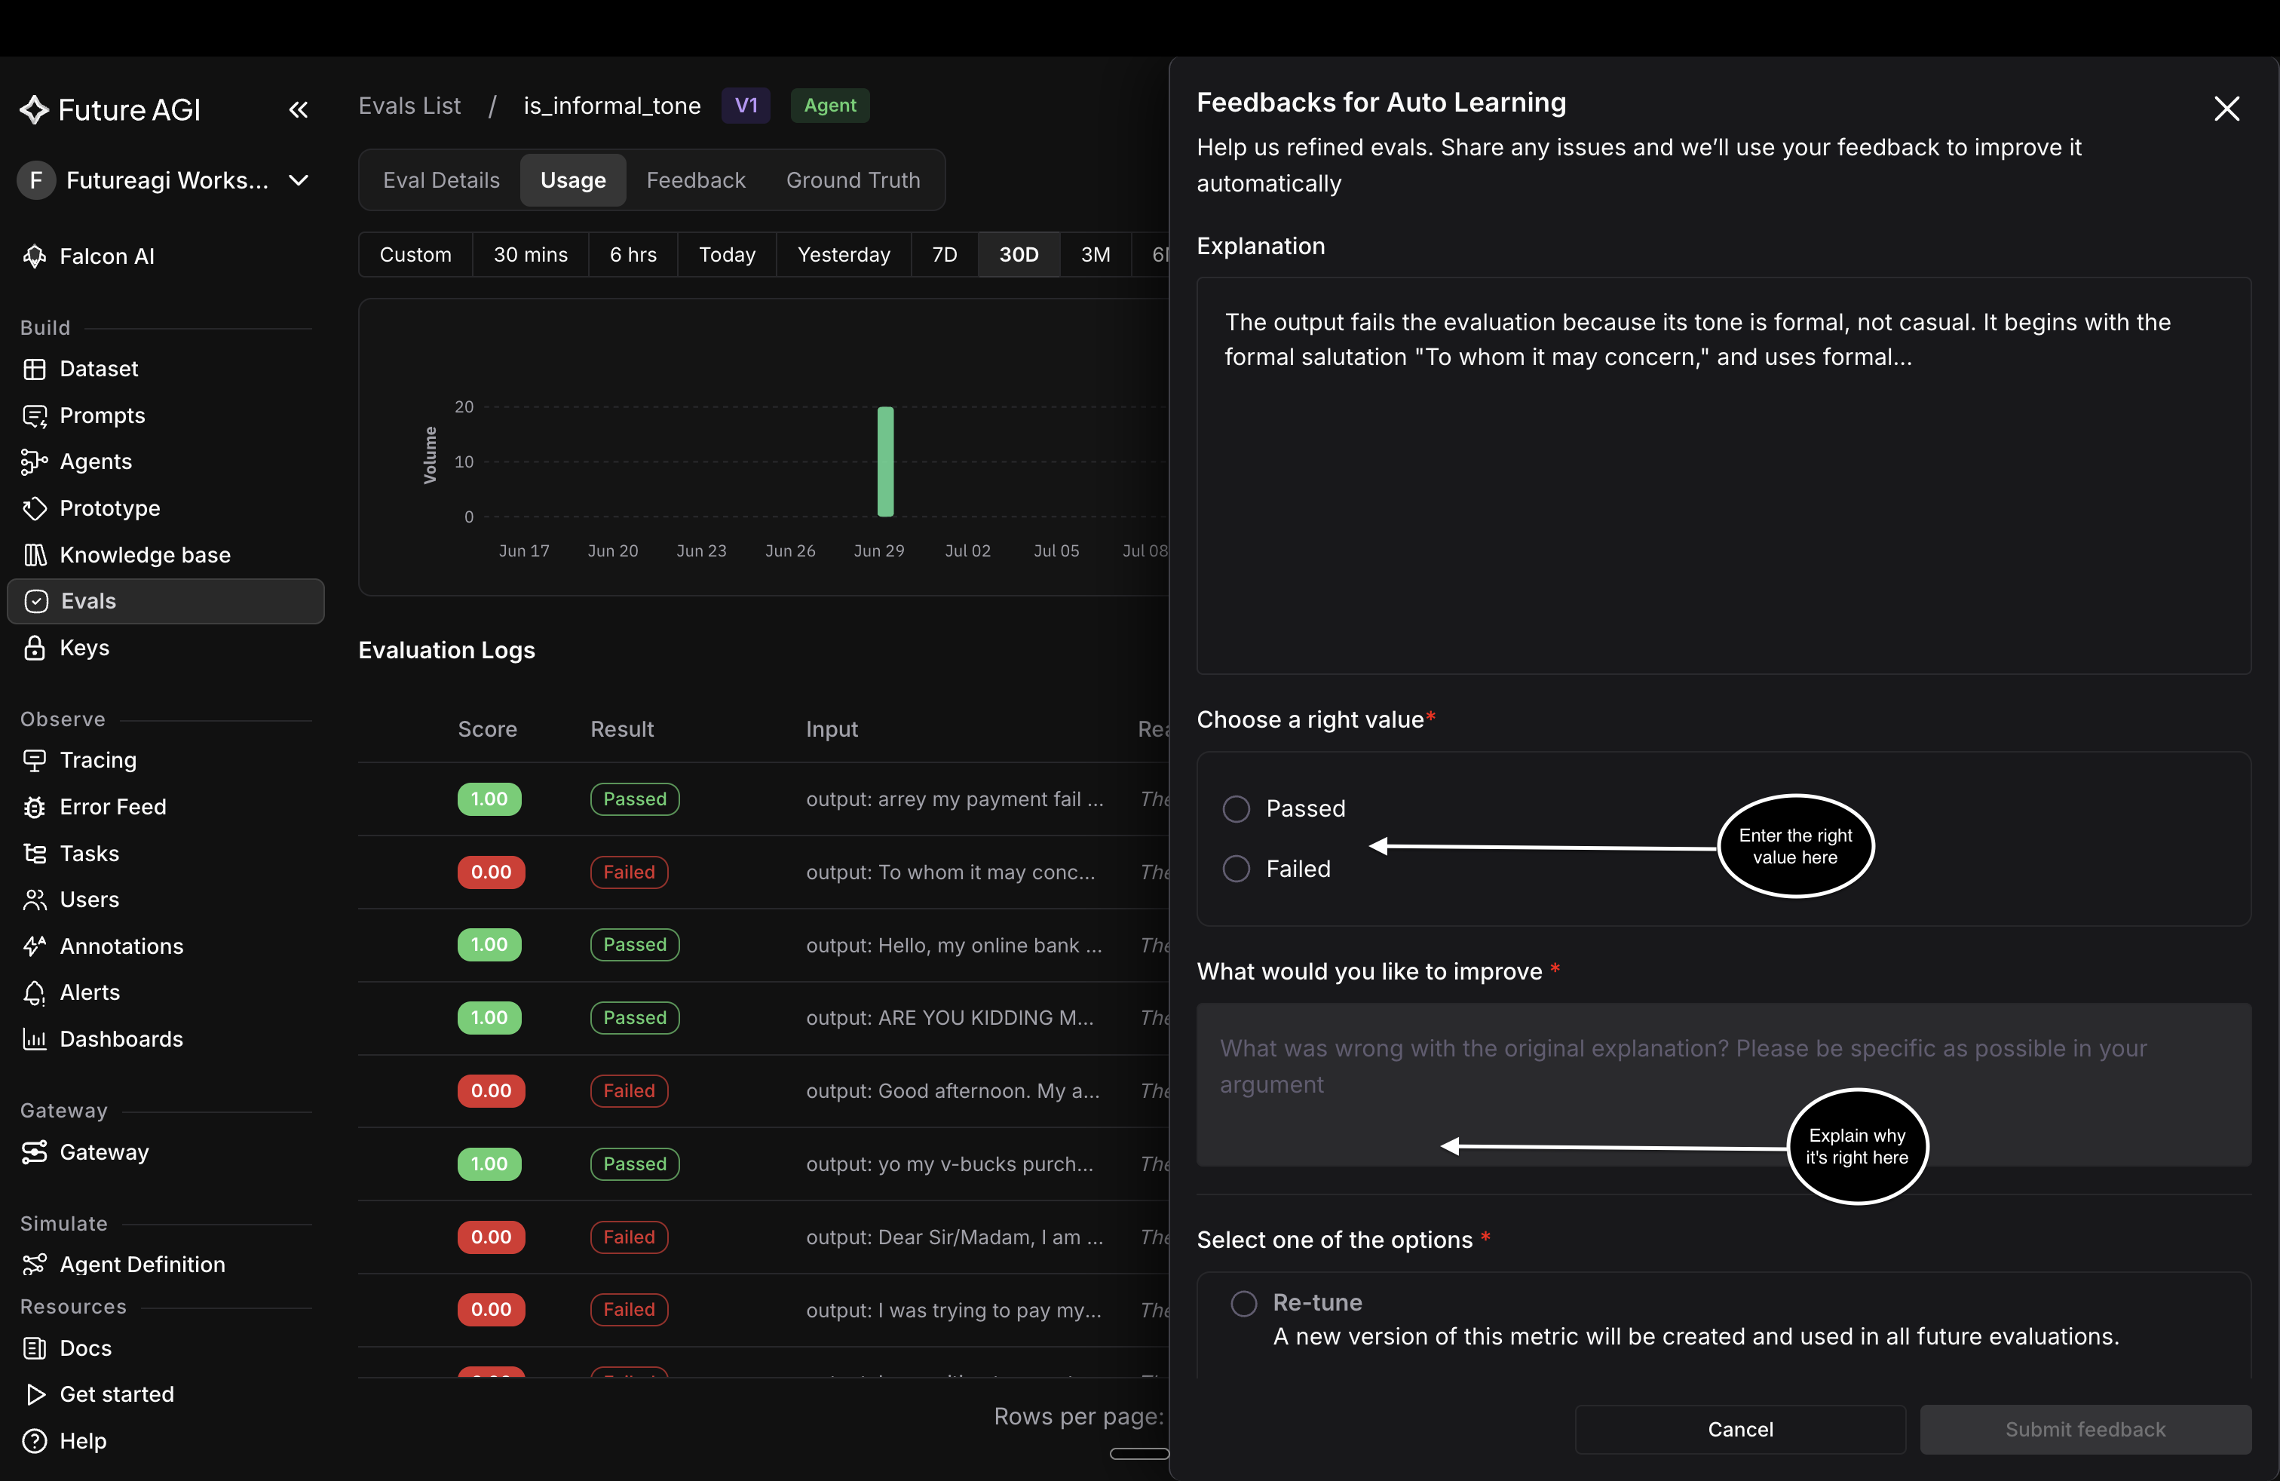Collapse the sidebar with double chevron icon

[299, 110]
